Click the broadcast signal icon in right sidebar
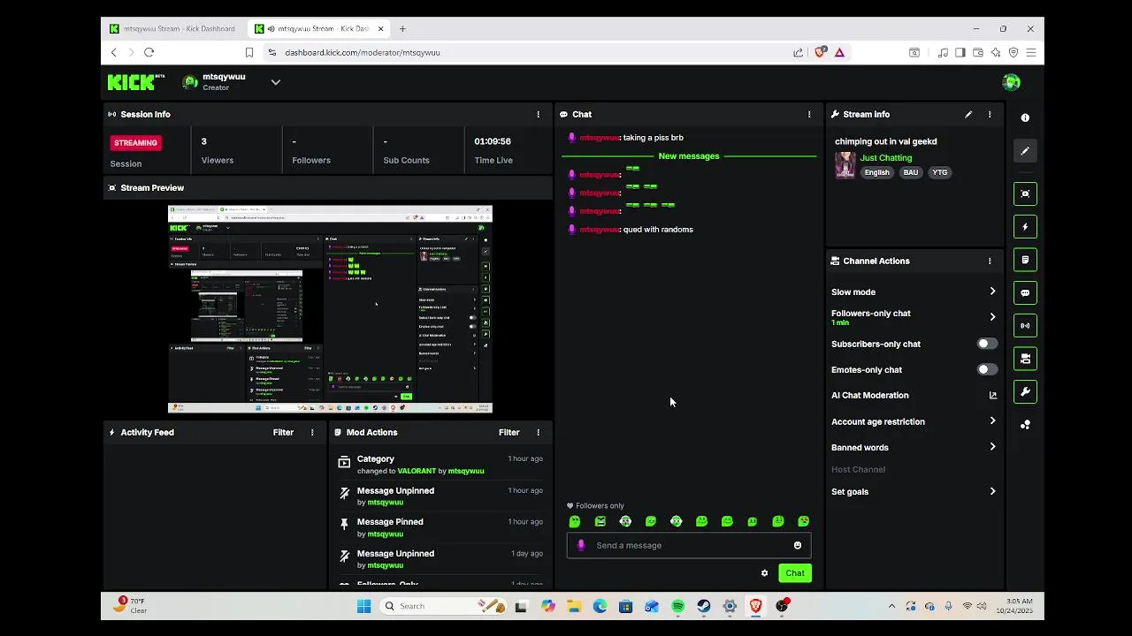 point(1025,326)
